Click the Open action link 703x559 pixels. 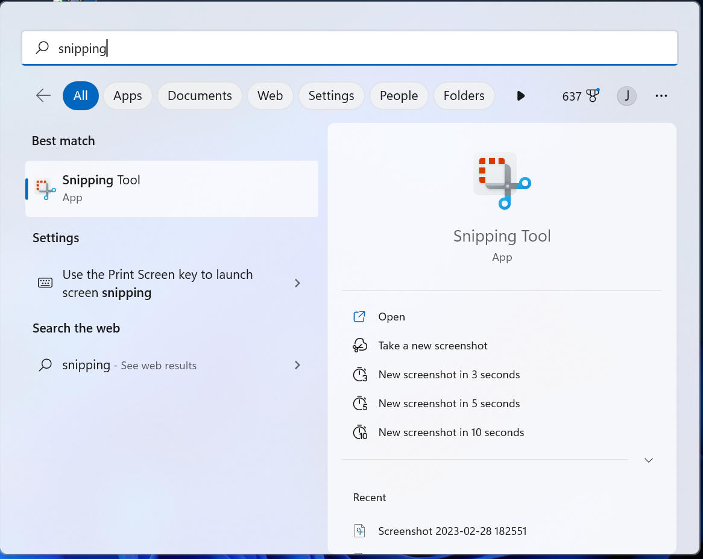391,316
